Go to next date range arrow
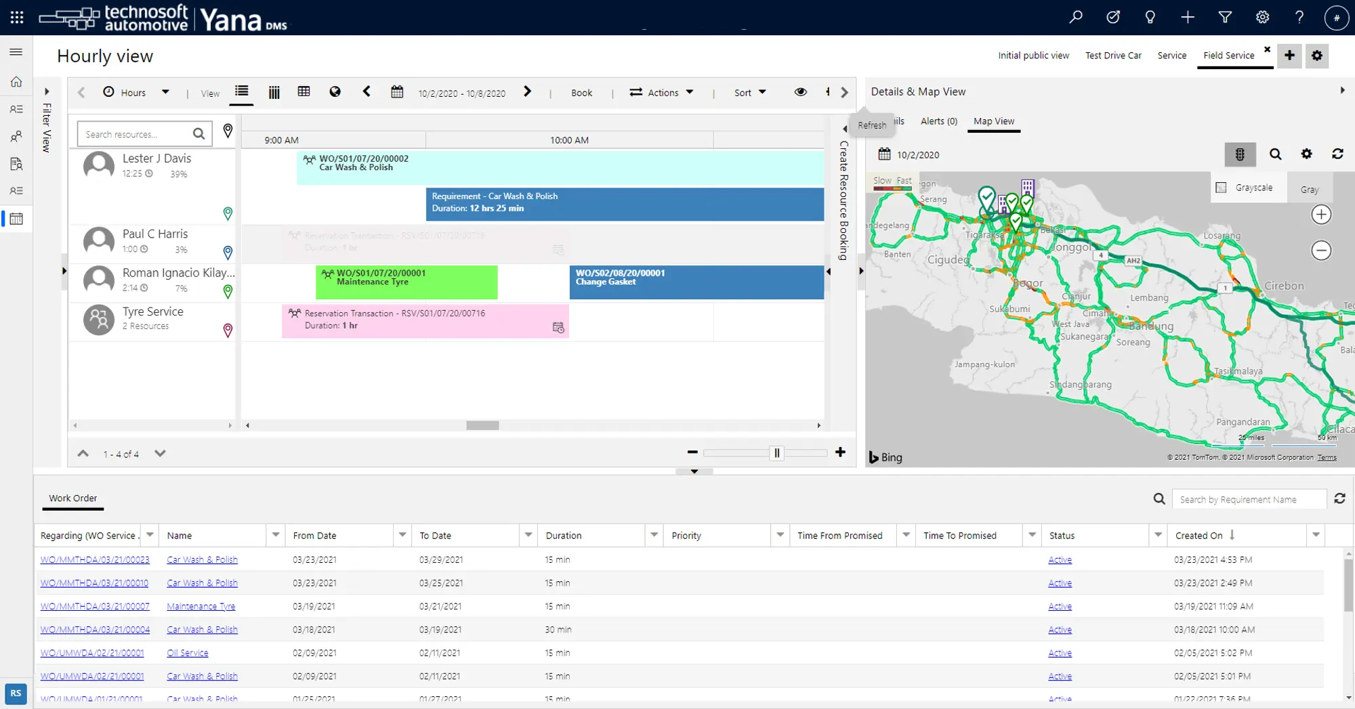The image size is (1355, 709). (x=527, y=91)
